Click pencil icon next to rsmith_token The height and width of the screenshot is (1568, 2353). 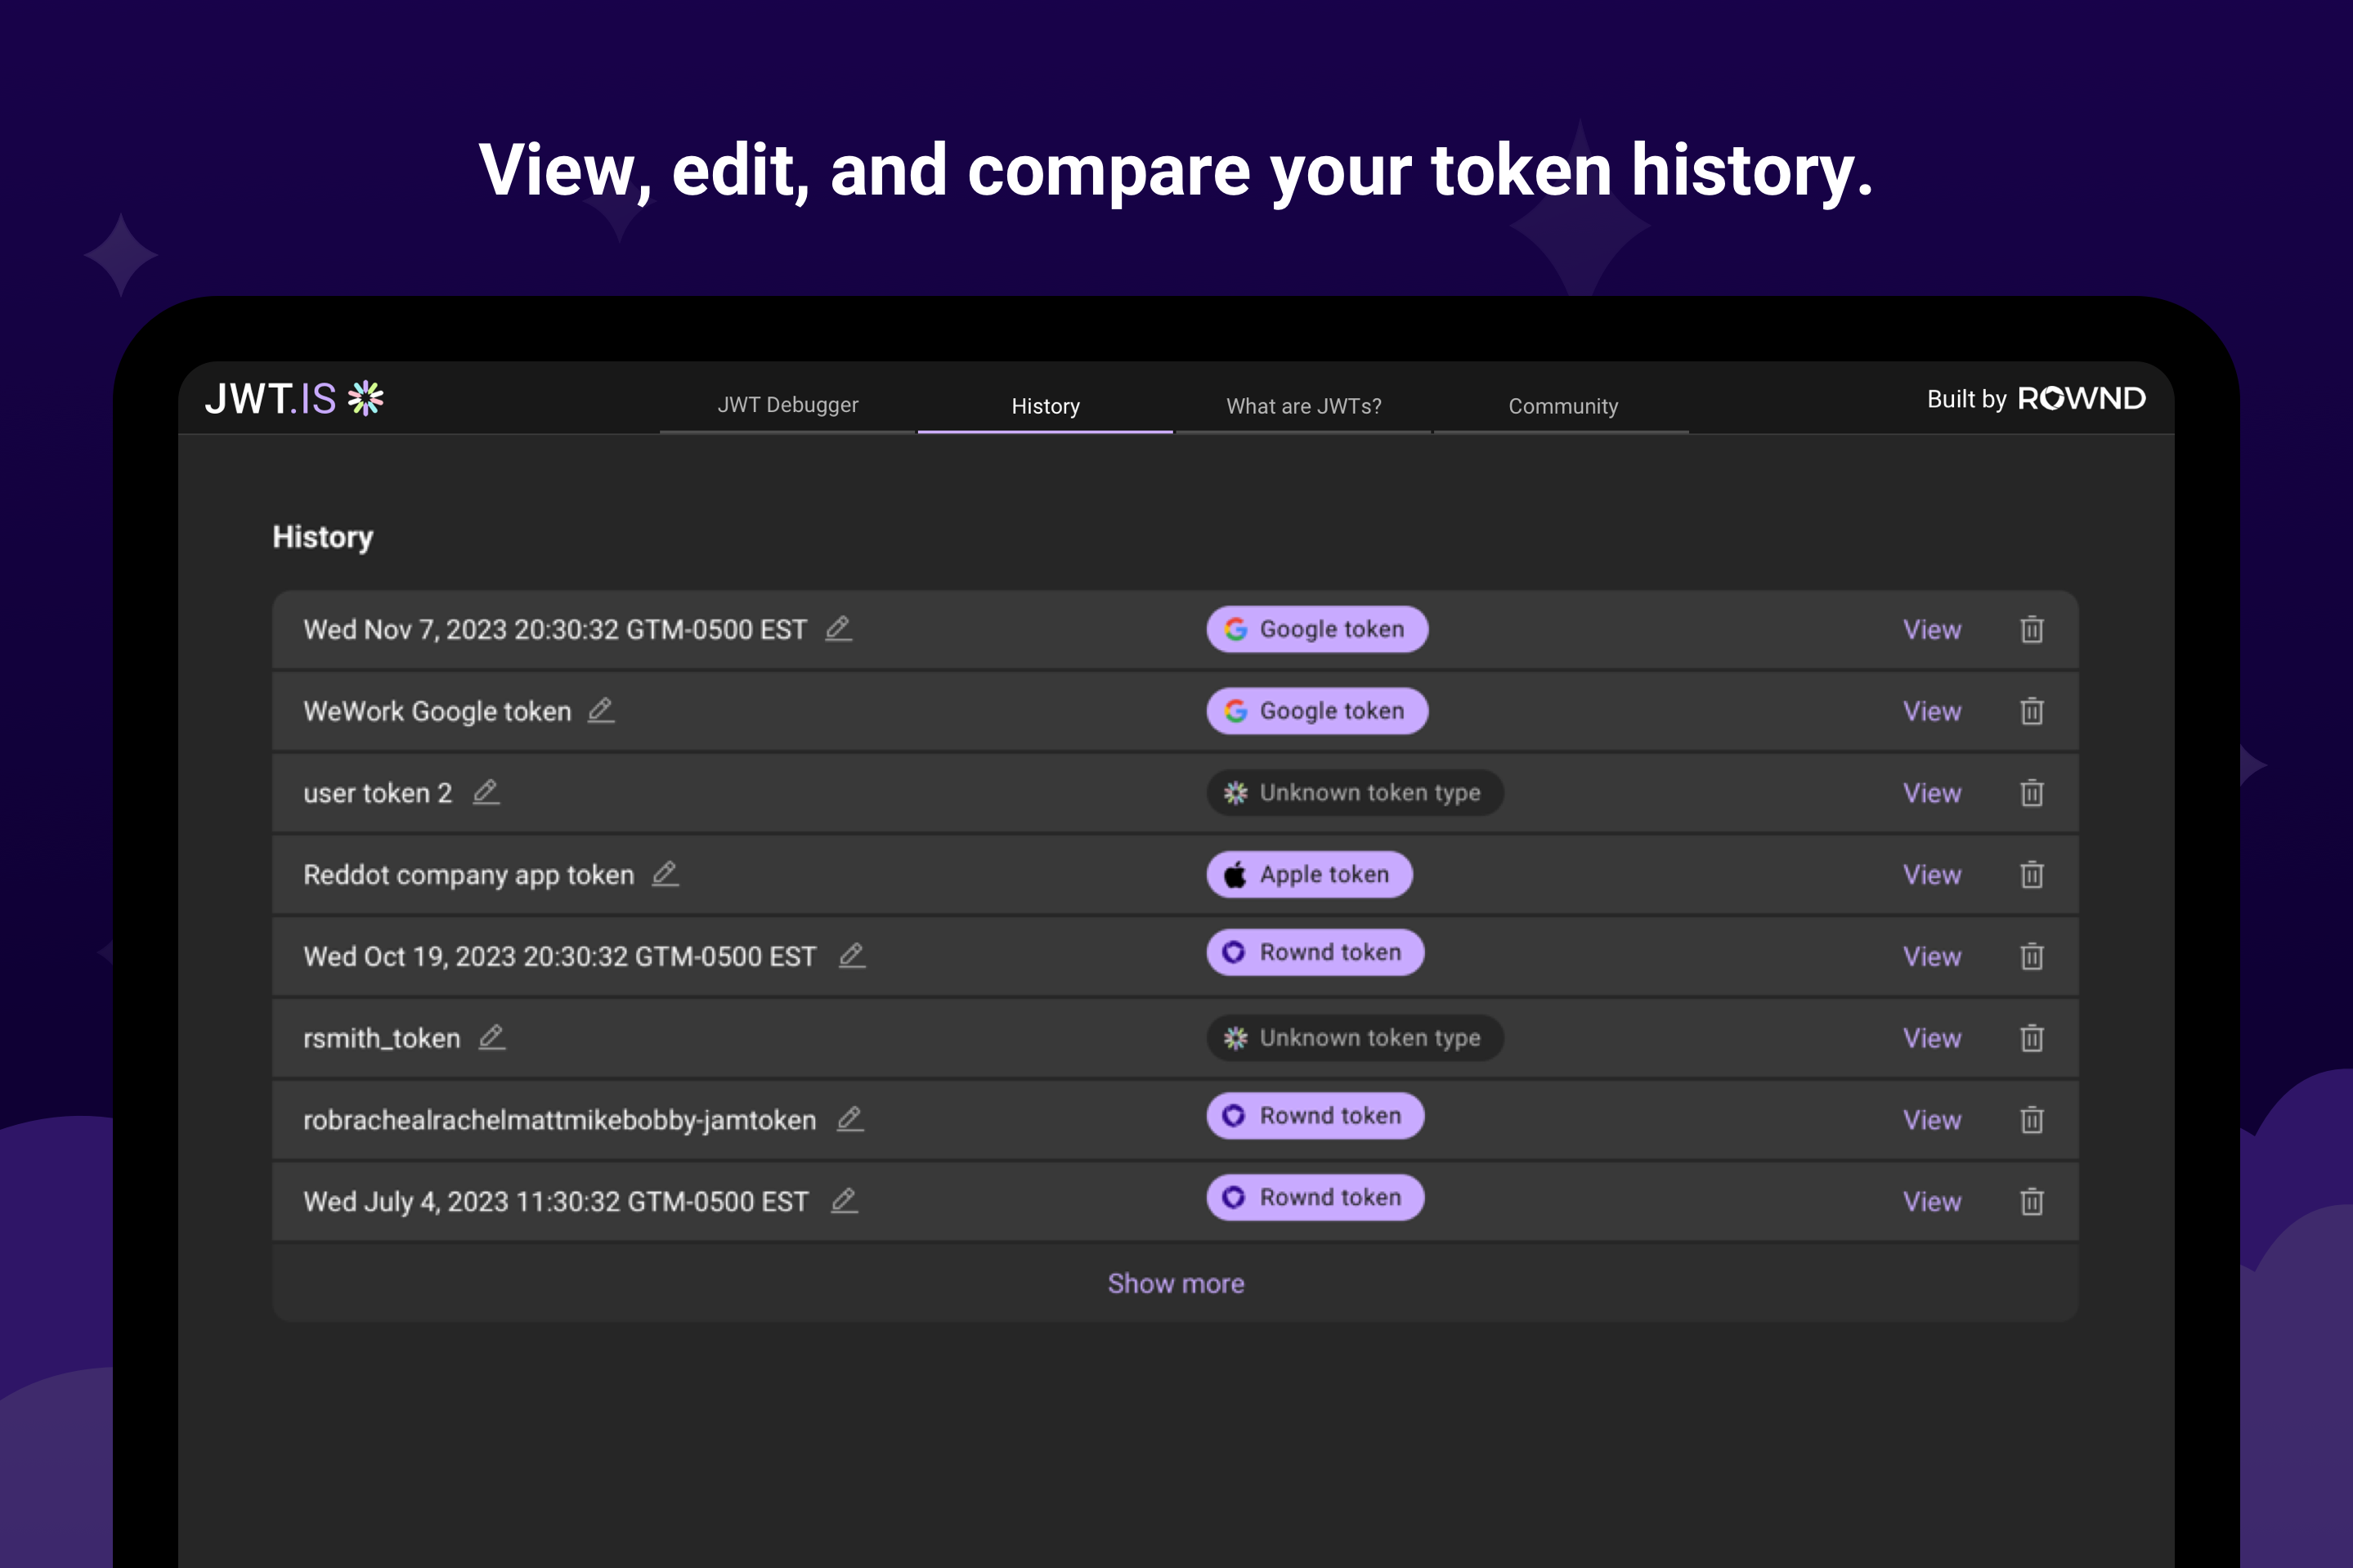[x=491, y=1038]
